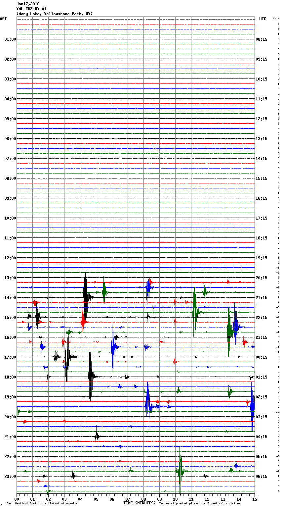Pick the 15:00 MST time label
The width and height of the screenshot is (281, 508).
[x=10, y=318]
